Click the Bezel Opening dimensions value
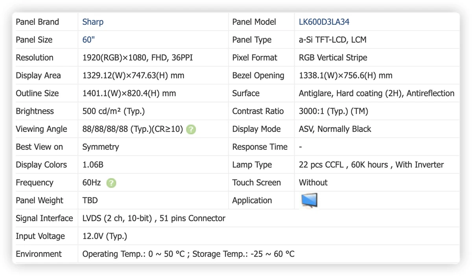This screenshot has width=472, height=276. tap(346, 75)
